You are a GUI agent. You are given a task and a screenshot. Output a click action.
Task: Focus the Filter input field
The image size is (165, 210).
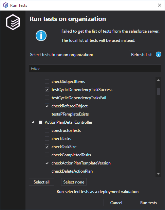click(x=95, y=68)
